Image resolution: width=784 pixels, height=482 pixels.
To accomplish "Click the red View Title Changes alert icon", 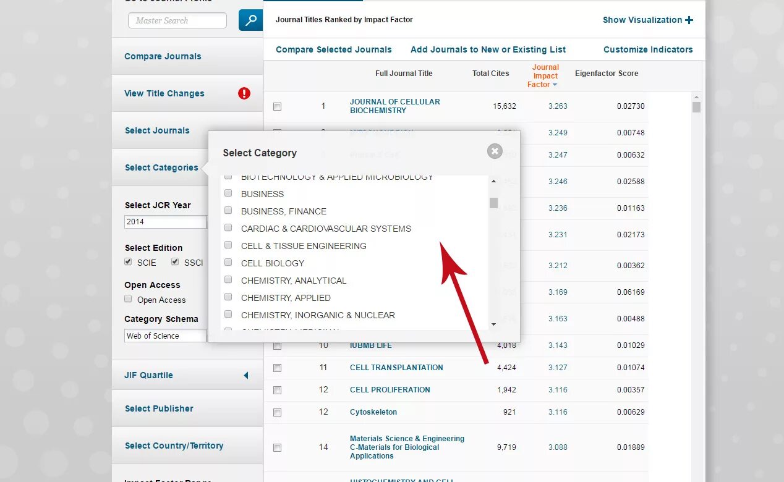I will (x=244, y=93).
